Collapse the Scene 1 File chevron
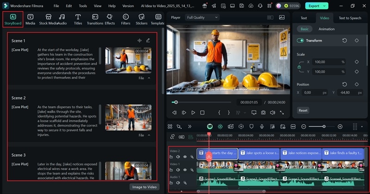This screenshot has height=194, width=370. [149, 78]
